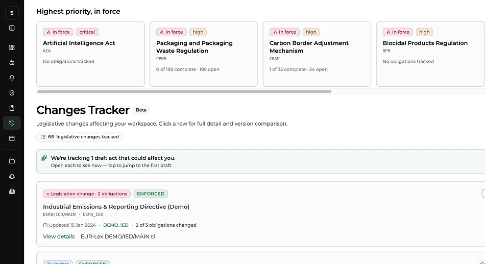Open the Biocidal Products Regulation card
The image size is (485, 264).
pyautogui.click(x=430, y=54)
